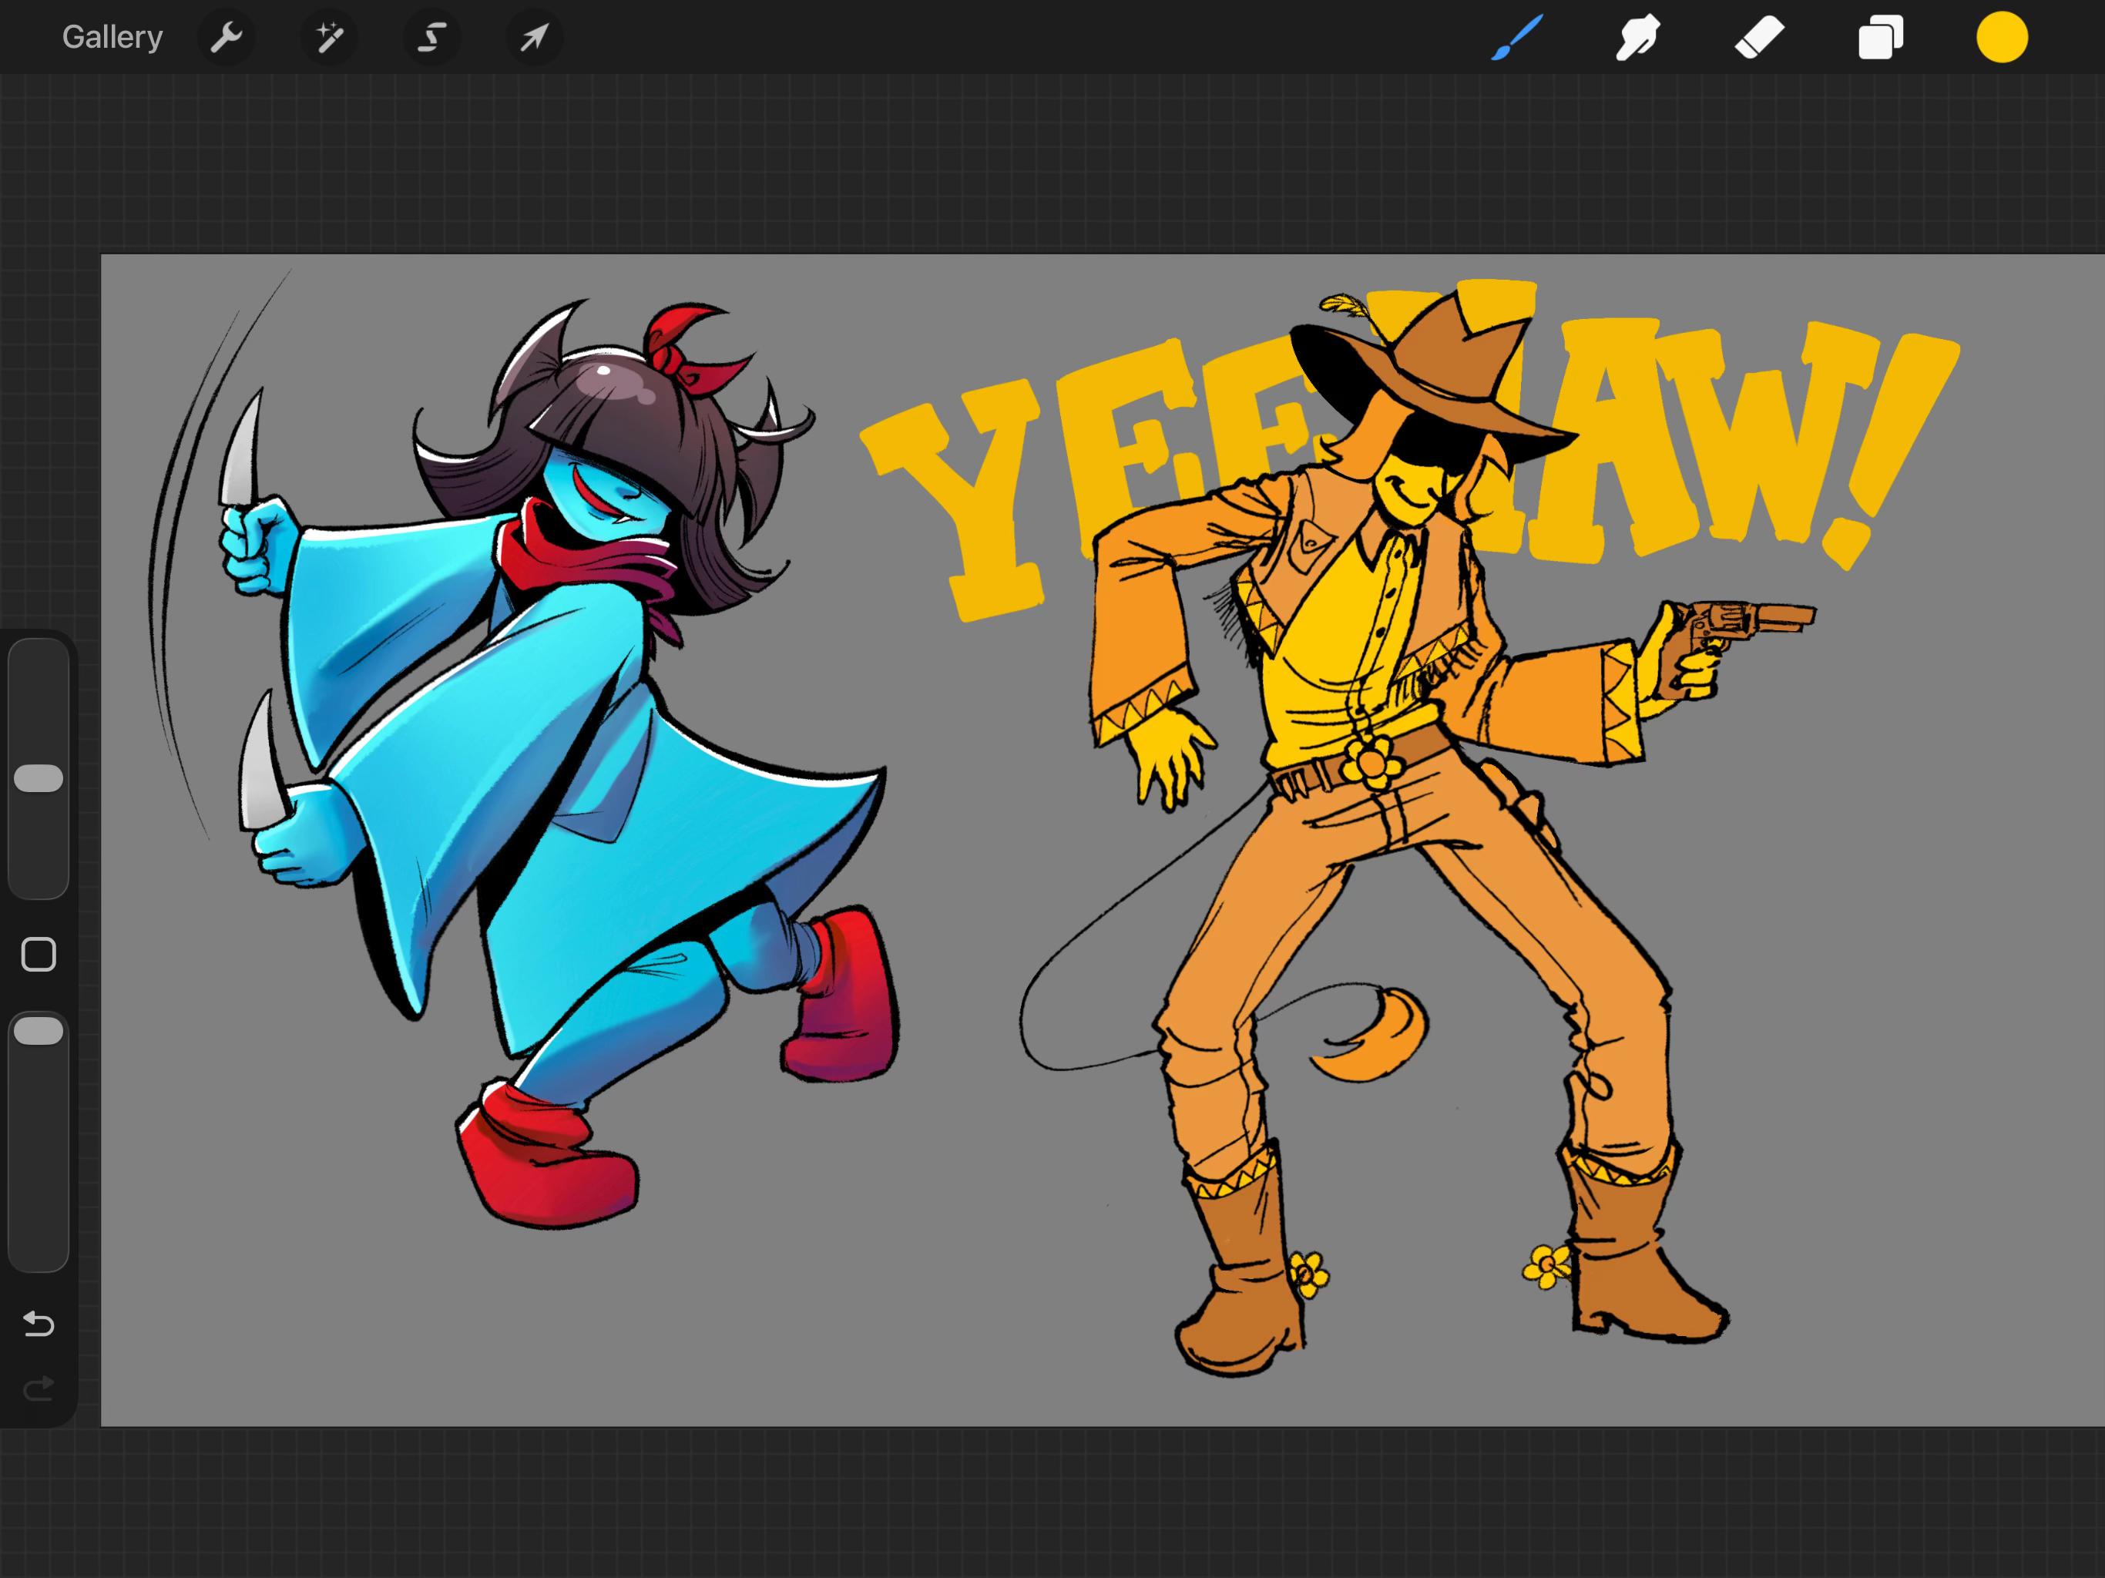Screen dimensions: 2105x1578
Task: Redo the last undone action
Action: (x=39, y=1388)
